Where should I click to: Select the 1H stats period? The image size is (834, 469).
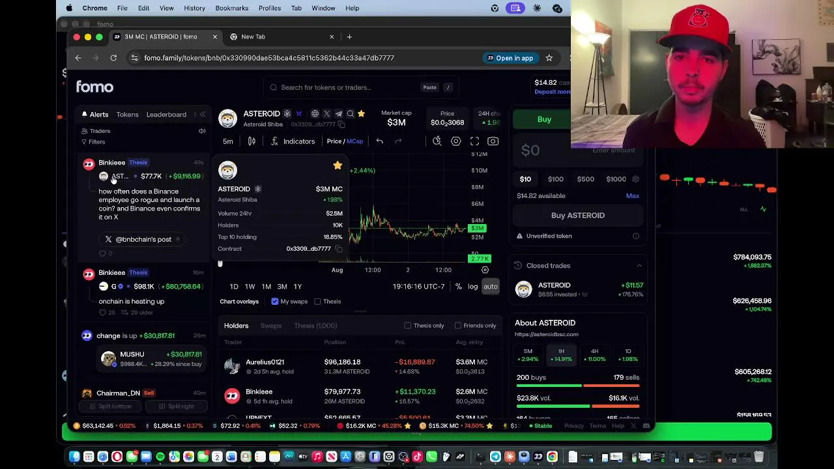(561, 355)
